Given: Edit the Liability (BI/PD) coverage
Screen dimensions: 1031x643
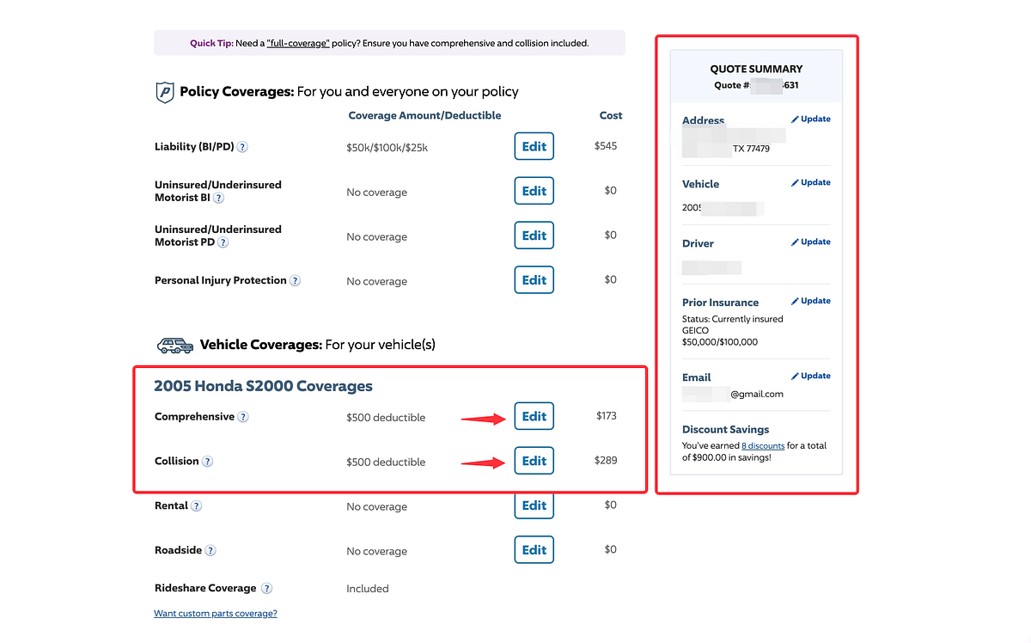Looking at the screenshot, I should [534, 146].
